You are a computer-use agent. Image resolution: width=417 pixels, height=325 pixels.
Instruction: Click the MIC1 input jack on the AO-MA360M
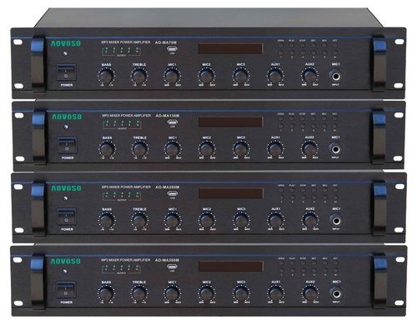click(x=336, y=294)
